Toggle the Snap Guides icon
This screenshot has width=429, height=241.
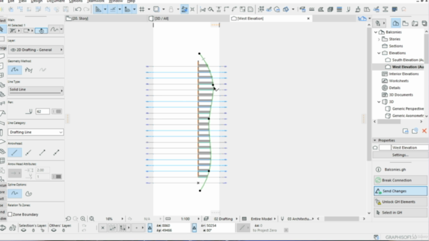pyautogui.click(x=113, y=9)
